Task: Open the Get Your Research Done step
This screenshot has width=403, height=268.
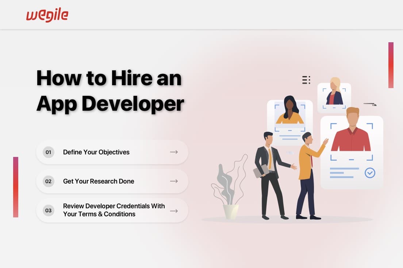Action: pyautogui.click(x=98, y=181)
